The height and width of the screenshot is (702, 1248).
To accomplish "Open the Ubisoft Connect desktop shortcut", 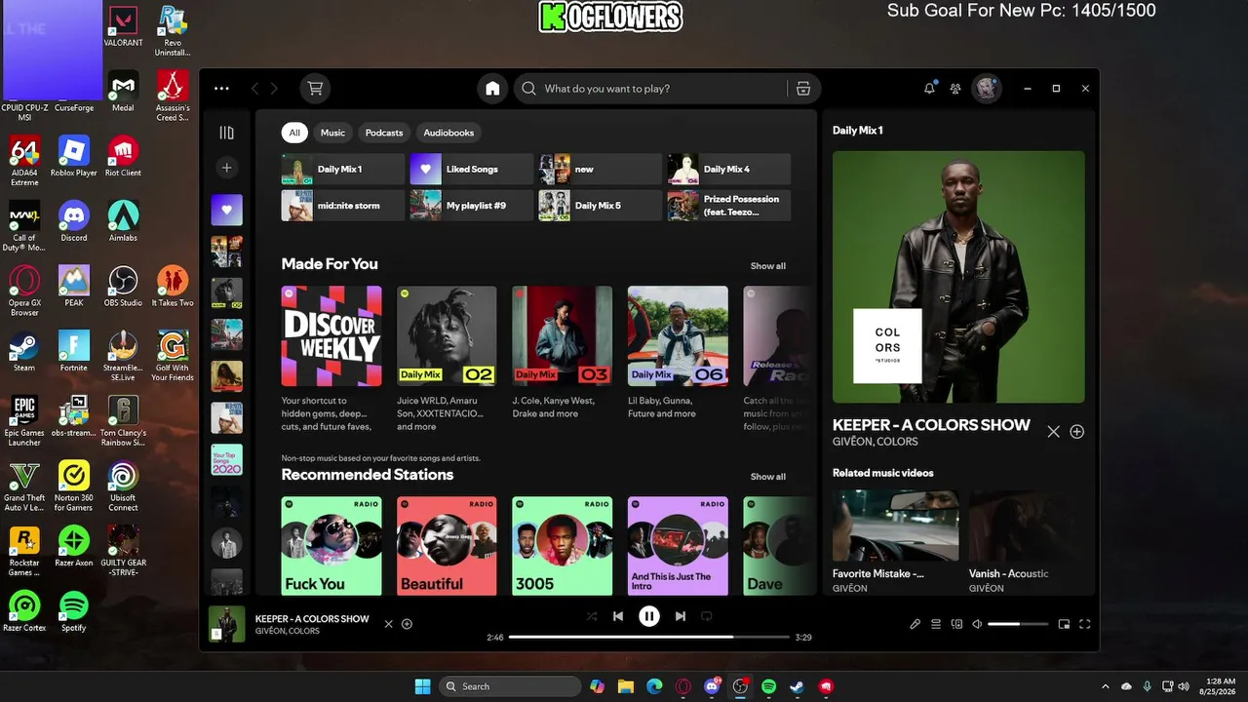I will (123, 486).
